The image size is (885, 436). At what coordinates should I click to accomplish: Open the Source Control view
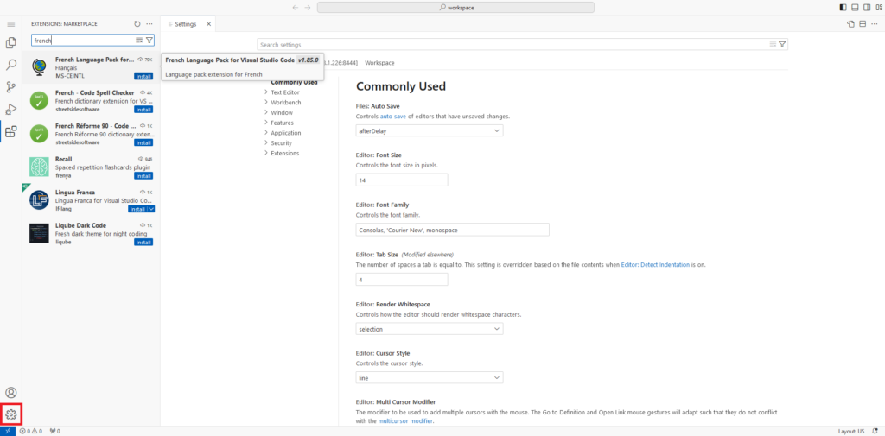[10, 87]
